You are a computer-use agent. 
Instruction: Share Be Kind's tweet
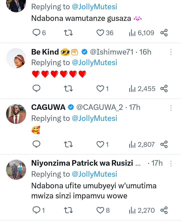[164, 88]
